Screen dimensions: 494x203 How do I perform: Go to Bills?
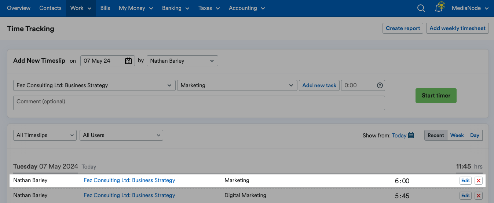tap(105, 8)
